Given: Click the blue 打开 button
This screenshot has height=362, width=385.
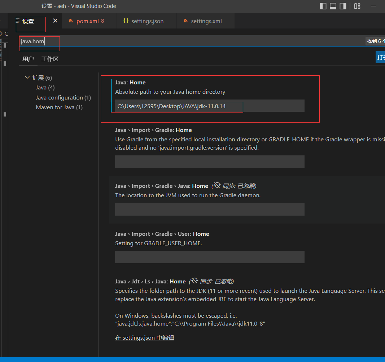Looking at the screenshot, I should tap(381, 57).
